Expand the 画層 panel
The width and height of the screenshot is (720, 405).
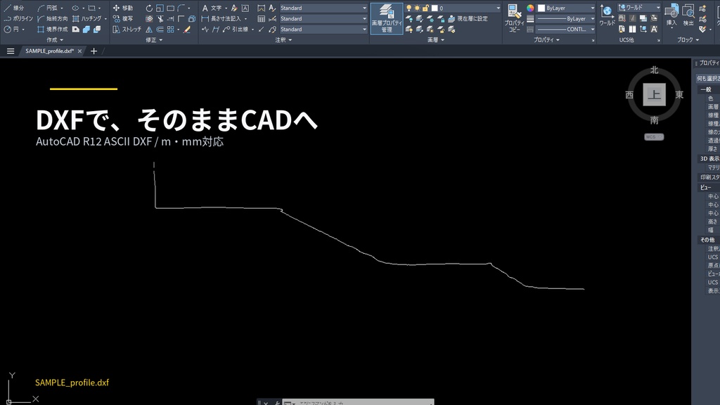point(436,40)
